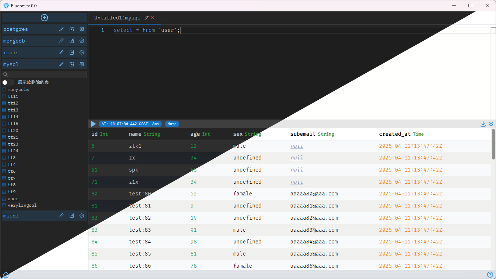Open new query icon for redis
The height and width of the screenshot is (279, 496).
(72, 52)
